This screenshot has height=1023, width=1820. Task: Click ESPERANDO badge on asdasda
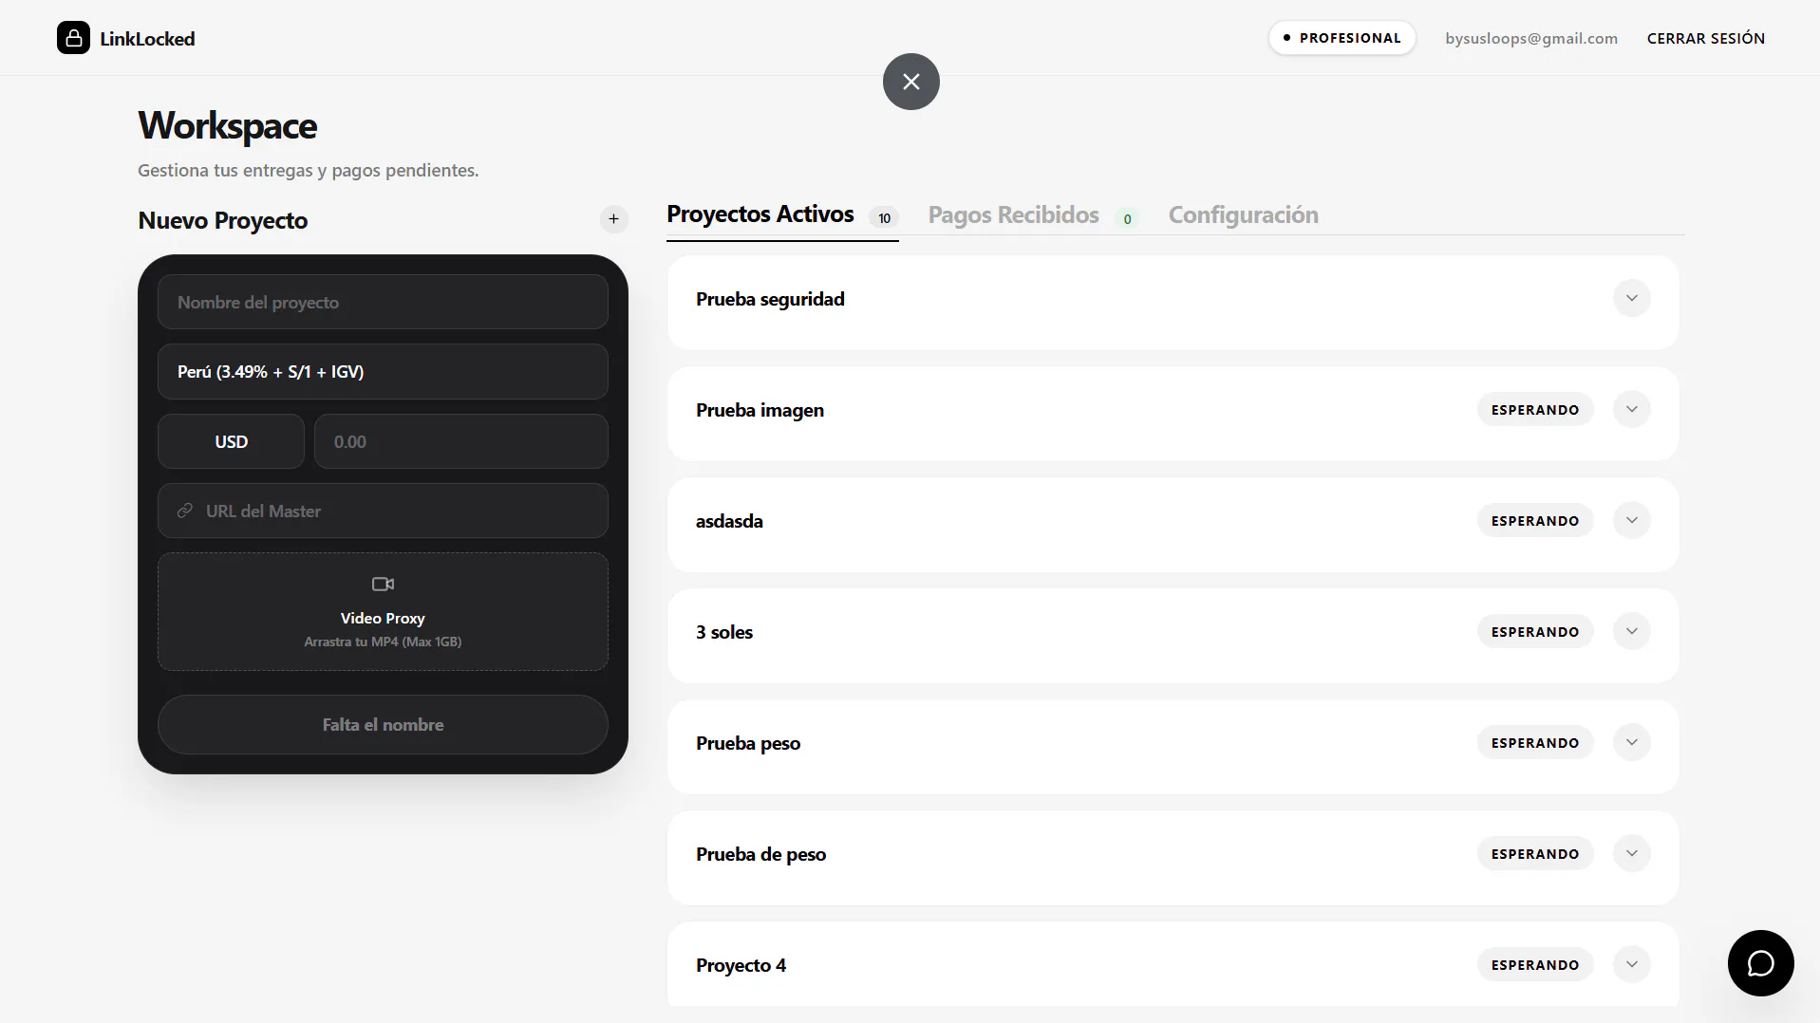click(x=1534, y=520)
